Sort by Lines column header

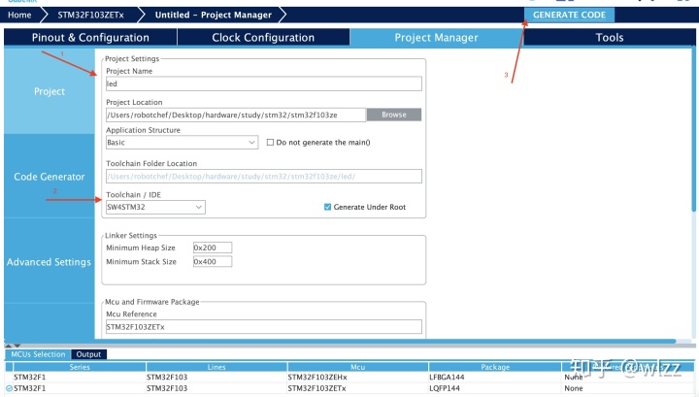click(x=216, y=367)
